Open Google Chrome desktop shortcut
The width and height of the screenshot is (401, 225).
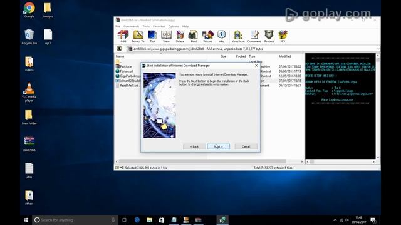(29, 10)
